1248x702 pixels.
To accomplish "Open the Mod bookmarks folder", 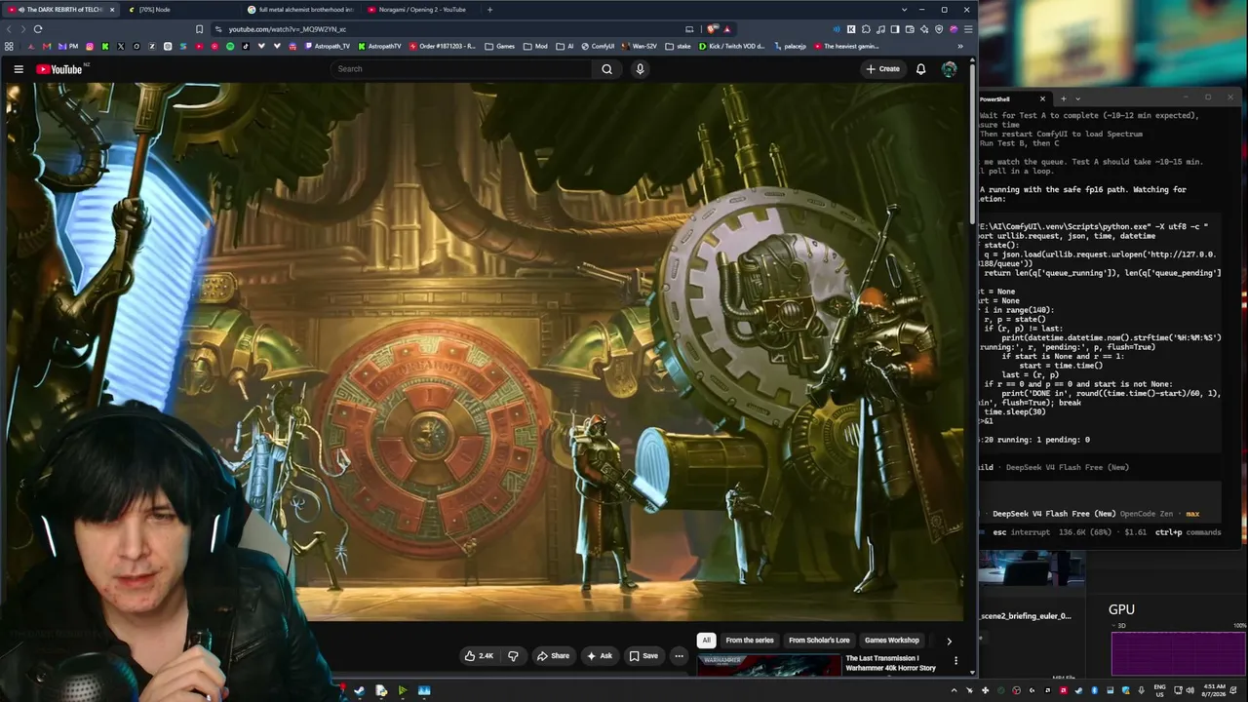I will [x=536, y=46].
